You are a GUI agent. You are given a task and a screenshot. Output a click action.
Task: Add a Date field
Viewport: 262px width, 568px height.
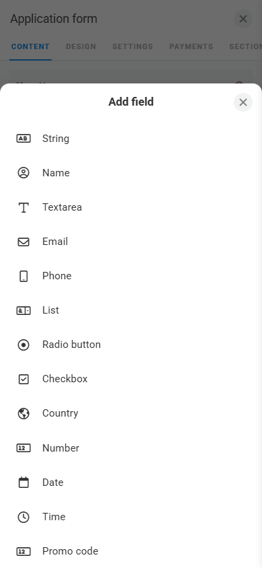click(x=131, y=483)
